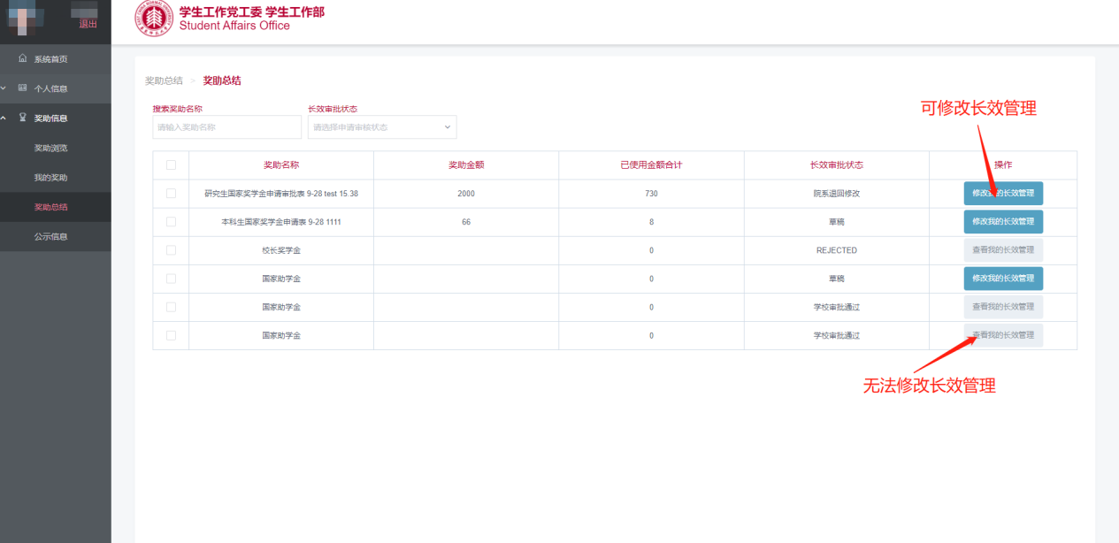The width and height of the screenshot is (1119, 543).
Task: Click the 搜索奖助名称 search input field
Action: (214, 127)
